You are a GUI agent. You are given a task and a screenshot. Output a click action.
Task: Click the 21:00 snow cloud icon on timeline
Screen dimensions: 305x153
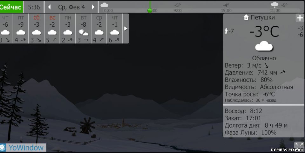[x=274, y=5]
